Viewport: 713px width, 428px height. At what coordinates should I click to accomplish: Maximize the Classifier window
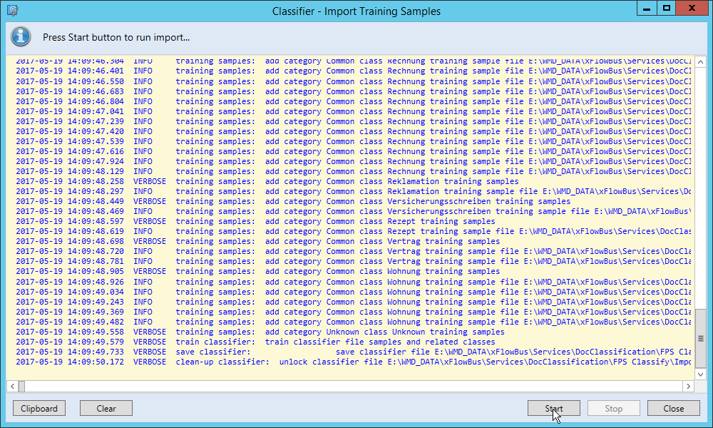tap(667, 9)
